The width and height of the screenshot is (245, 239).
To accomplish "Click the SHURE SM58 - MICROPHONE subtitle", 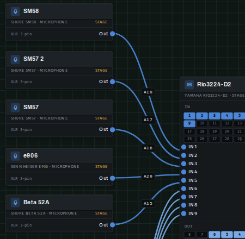I will pyautogui.click(x=39, y=22).
